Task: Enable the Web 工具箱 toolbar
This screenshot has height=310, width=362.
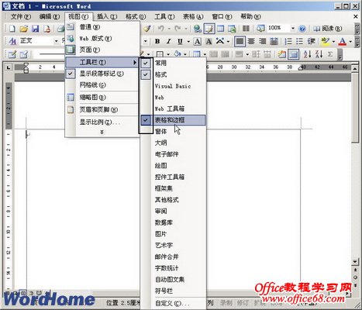Action: click(173, 108)
